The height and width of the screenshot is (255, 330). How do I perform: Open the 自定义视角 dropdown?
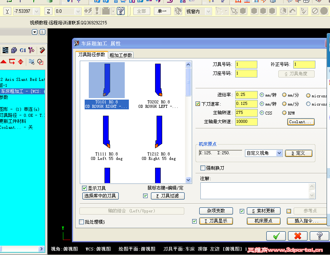[279, 153]
